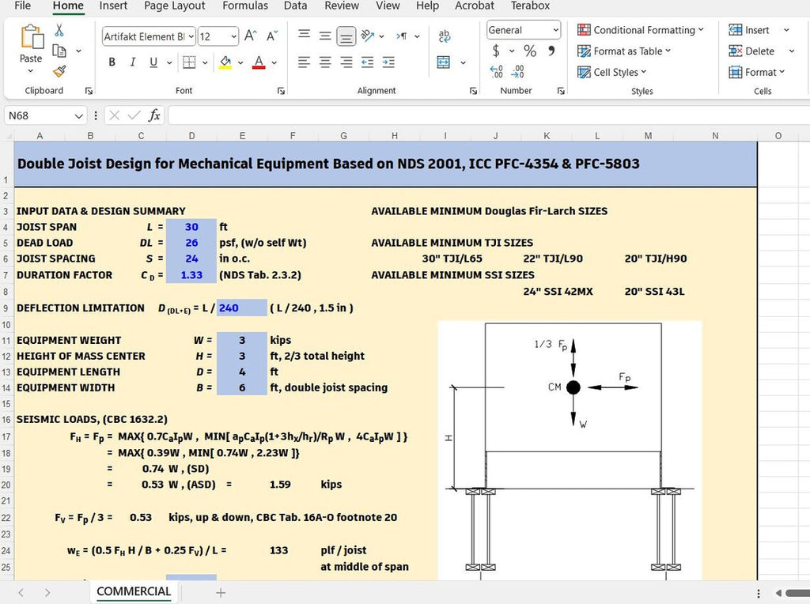Image resolution: width=810 pixels, height=604 pixels.
Task: Click the Insert cells button
Action: coord(749,30)
